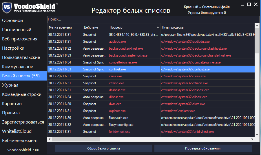Select the 96.0.4664.110 chrome installer row
Viewport: 261px width, 155px height.
tap(151, 35)
